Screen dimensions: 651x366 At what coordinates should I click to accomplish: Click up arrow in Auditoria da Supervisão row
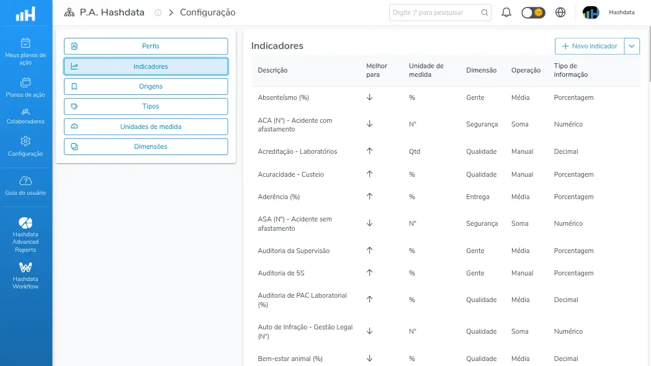(x=369, y=251)
